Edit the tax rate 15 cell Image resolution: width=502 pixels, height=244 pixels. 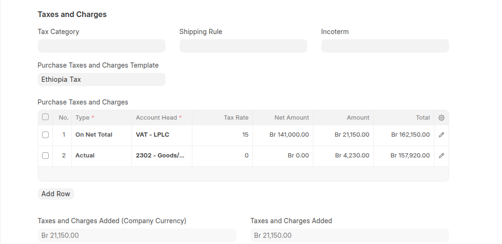(222, 135)
